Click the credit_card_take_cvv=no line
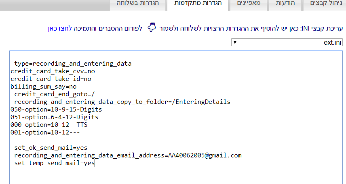 pos(53,71)
